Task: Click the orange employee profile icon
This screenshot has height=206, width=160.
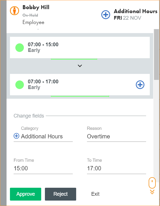Action: coord(14,11)
